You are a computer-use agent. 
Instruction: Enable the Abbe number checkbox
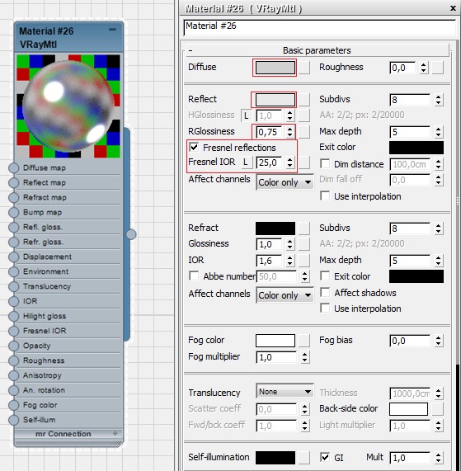pos(194,276)
